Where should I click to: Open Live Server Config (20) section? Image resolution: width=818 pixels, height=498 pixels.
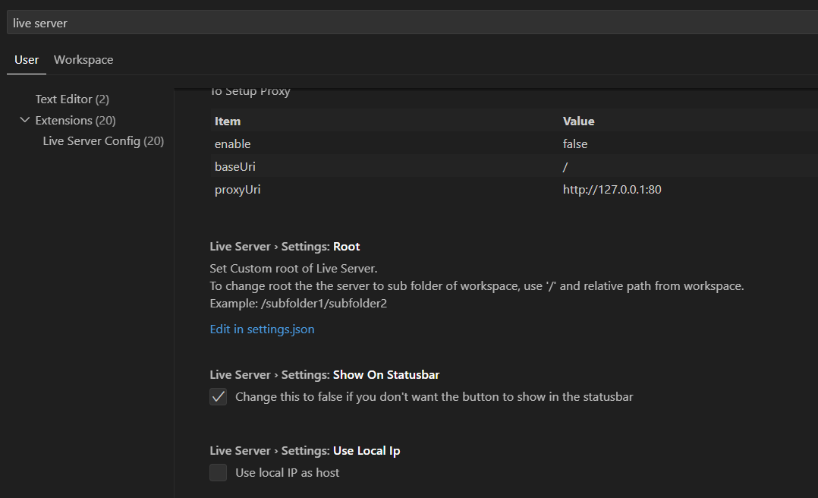103,141
